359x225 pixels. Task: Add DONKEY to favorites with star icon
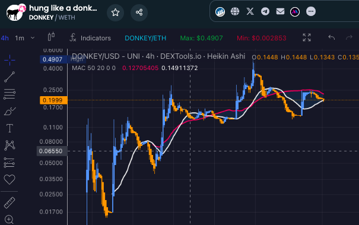tap(115, 12)
